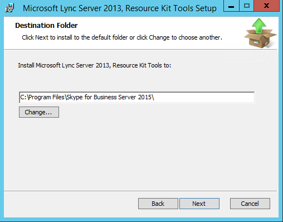This screenshot has height=222, width=283.
Task: Proceed by clicking Next
Action: (199, 204)
